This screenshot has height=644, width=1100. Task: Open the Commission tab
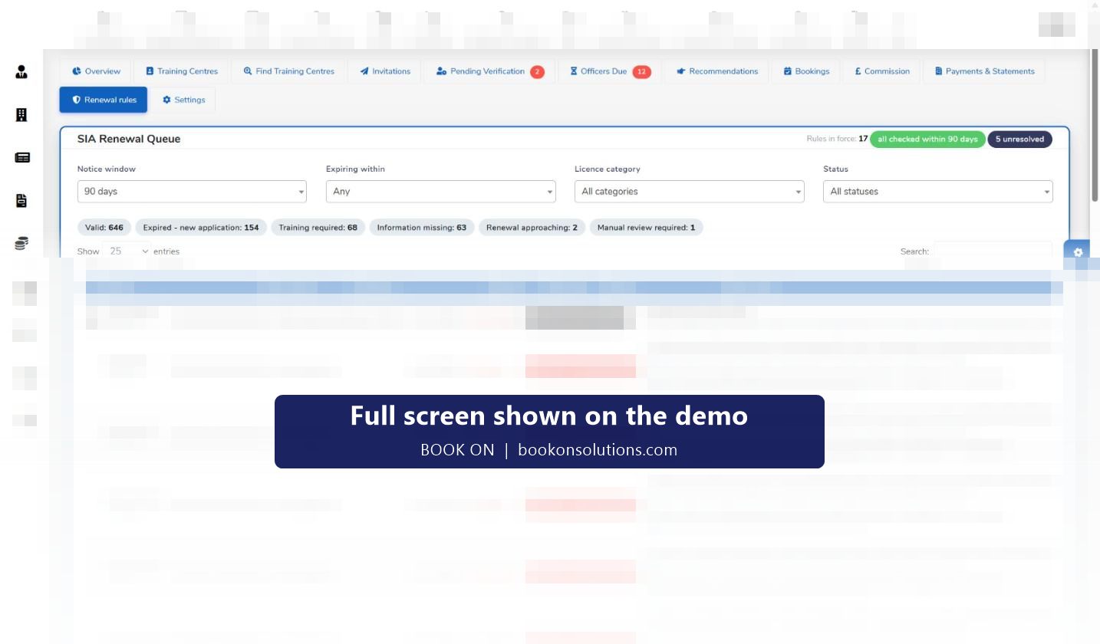coord(882,71)
